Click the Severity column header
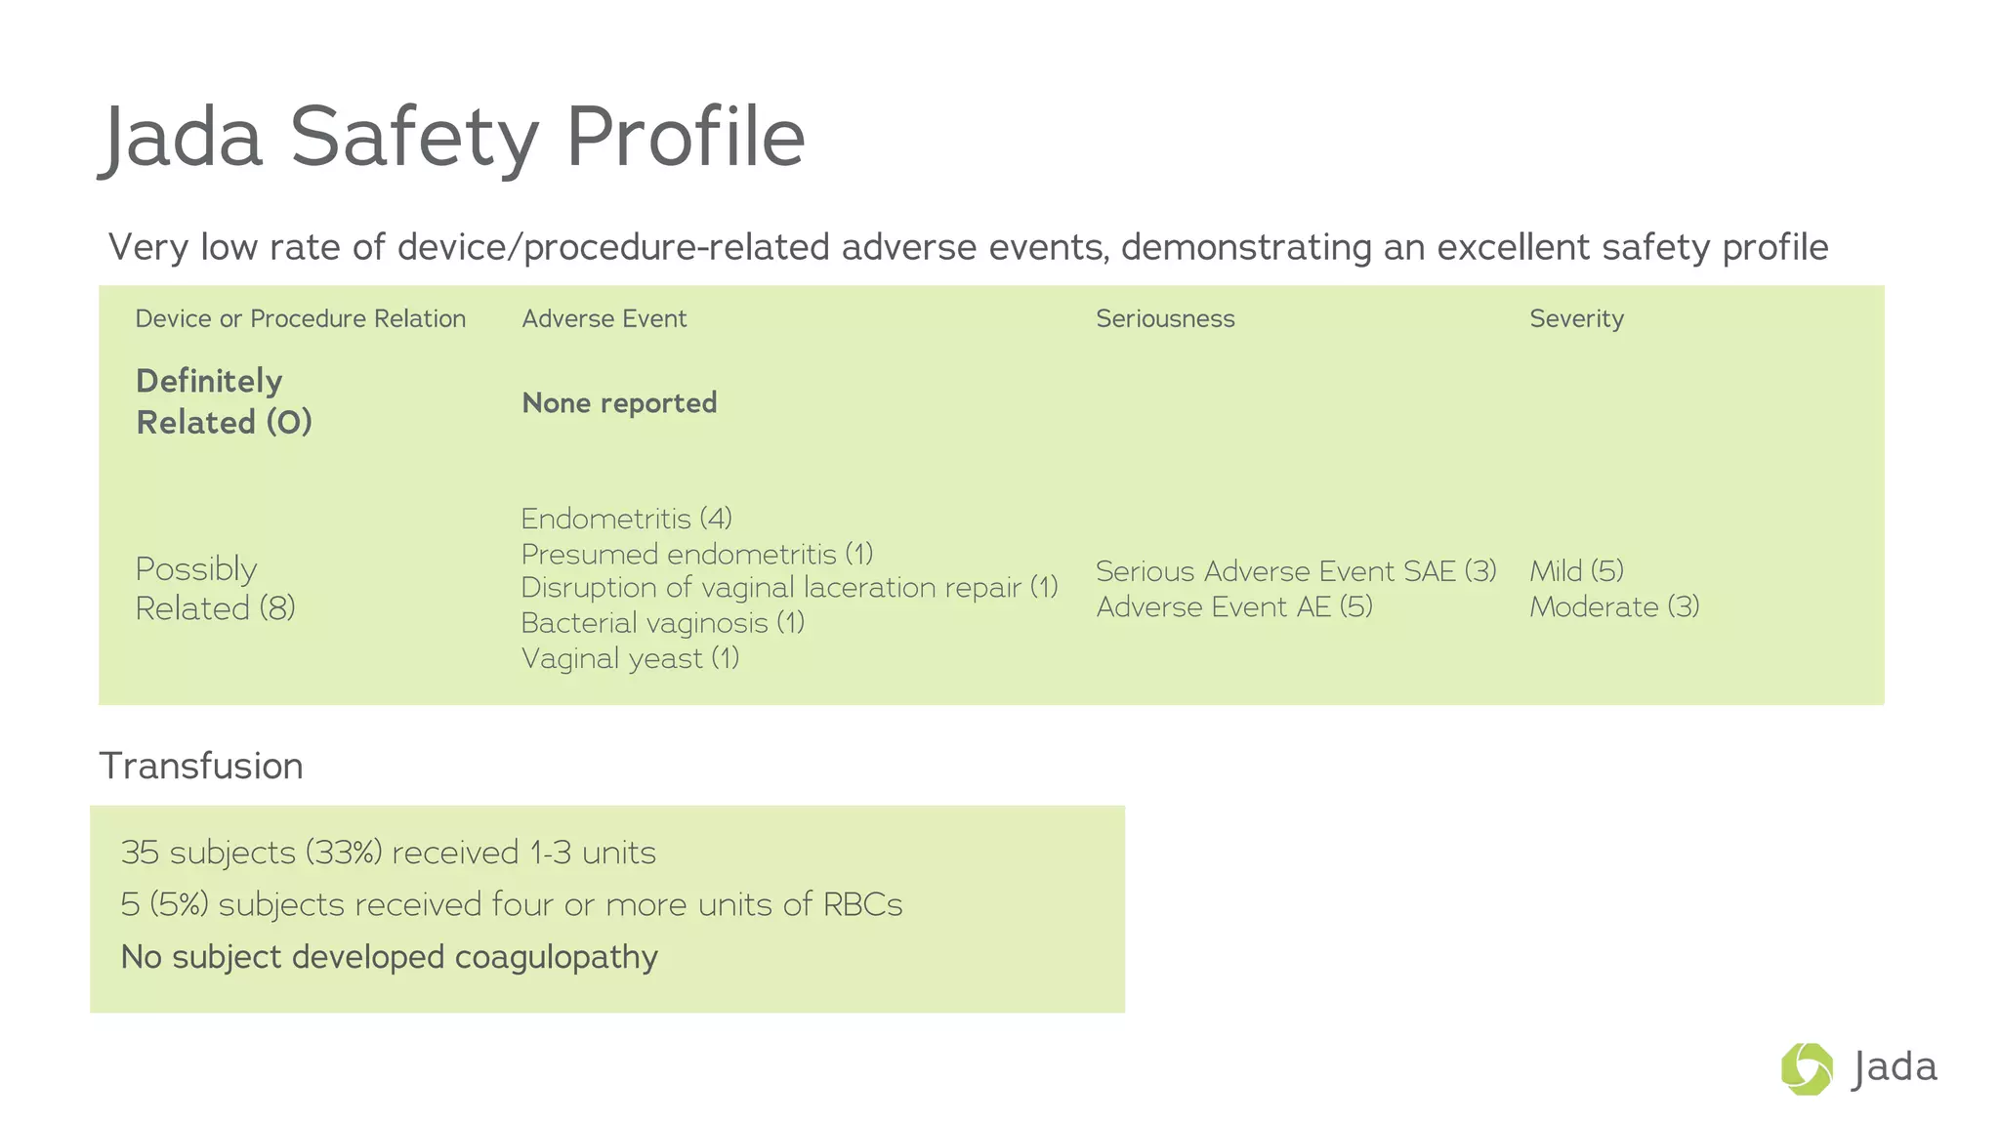This screenshot has width=2000, height=1125. point(1576,318)
